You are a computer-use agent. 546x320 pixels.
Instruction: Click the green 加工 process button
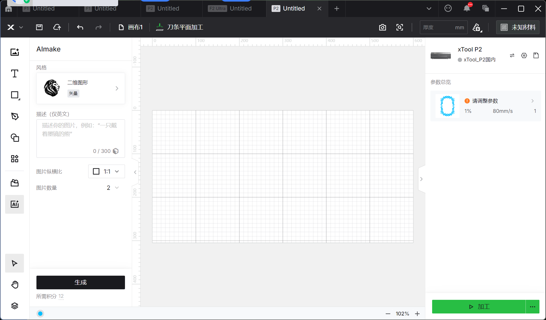(479, 307)
